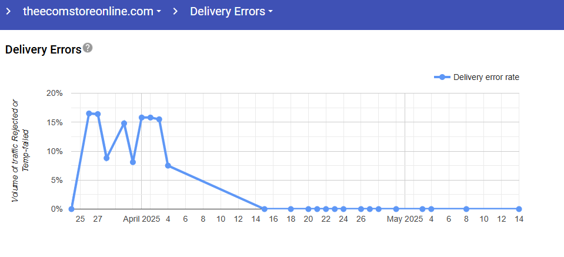Click the March 31 data point

(133, 162)
